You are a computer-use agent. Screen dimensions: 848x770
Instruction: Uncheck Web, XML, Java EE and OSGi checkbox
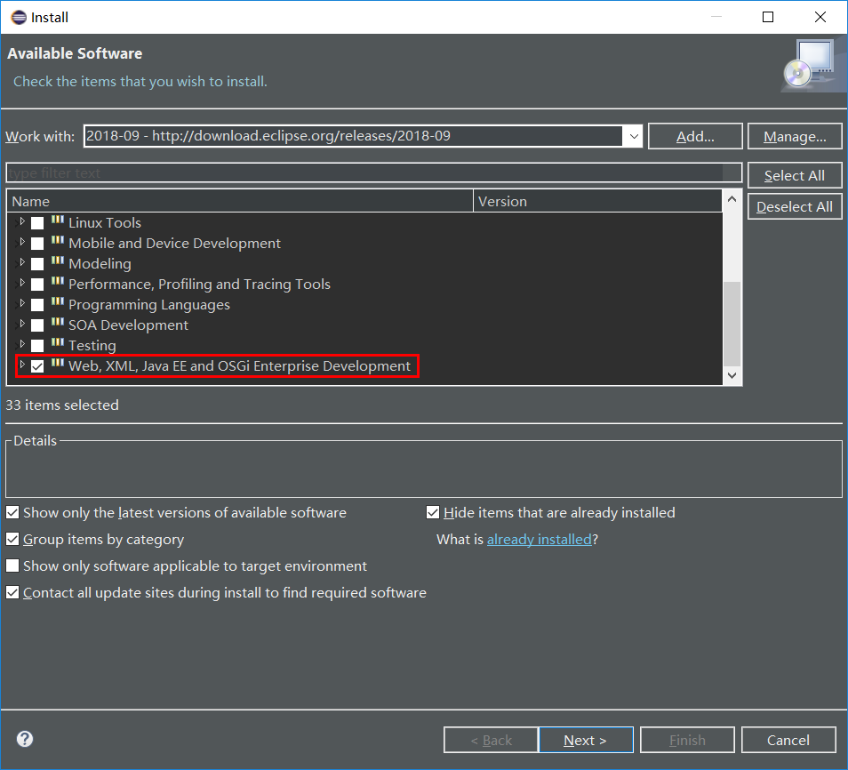[36, 365]
